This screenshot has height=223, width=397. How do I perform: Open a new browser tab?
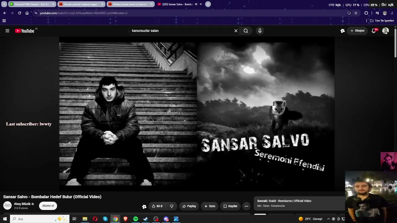click(208, 4)
